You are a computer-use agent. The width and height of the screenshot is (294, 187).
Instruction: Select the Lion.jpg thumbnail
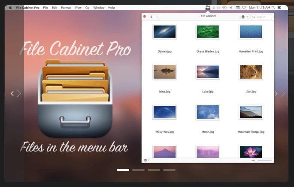(x=251, y=72)
